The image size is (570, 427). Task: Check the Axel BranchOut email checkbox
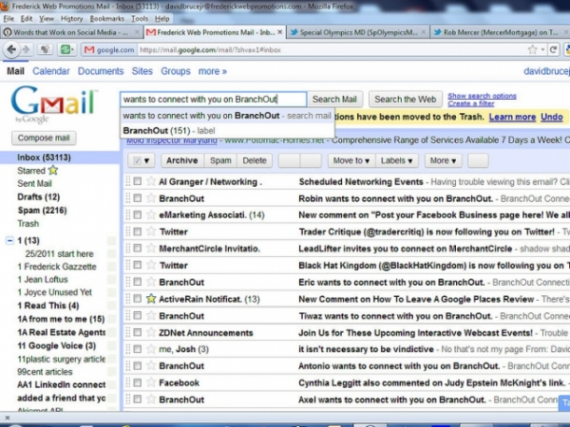point(138,399)
